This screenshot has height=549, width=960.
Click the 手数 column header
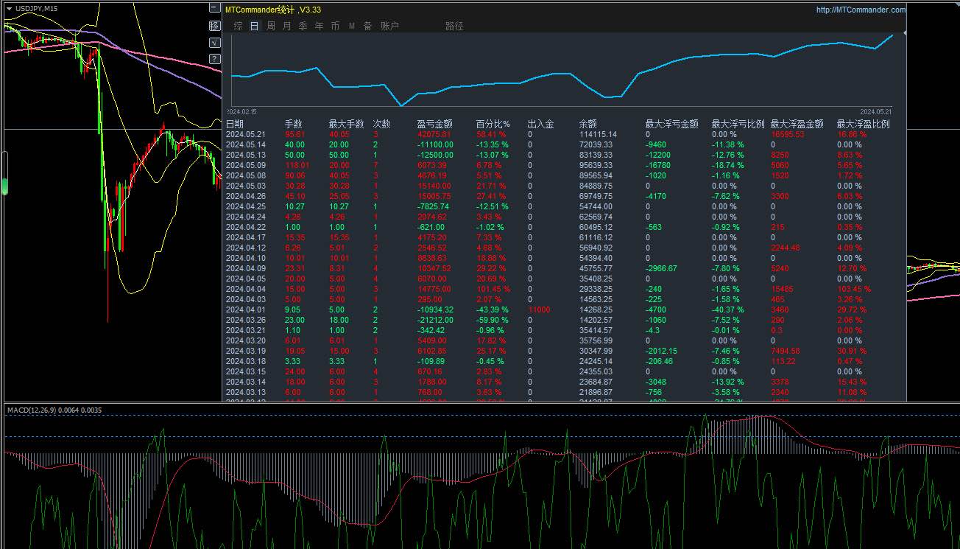[x=293, y=124]
